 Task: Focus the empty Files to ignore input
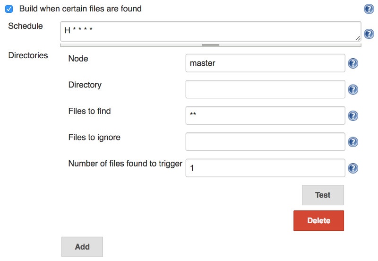tap(265, 141)
